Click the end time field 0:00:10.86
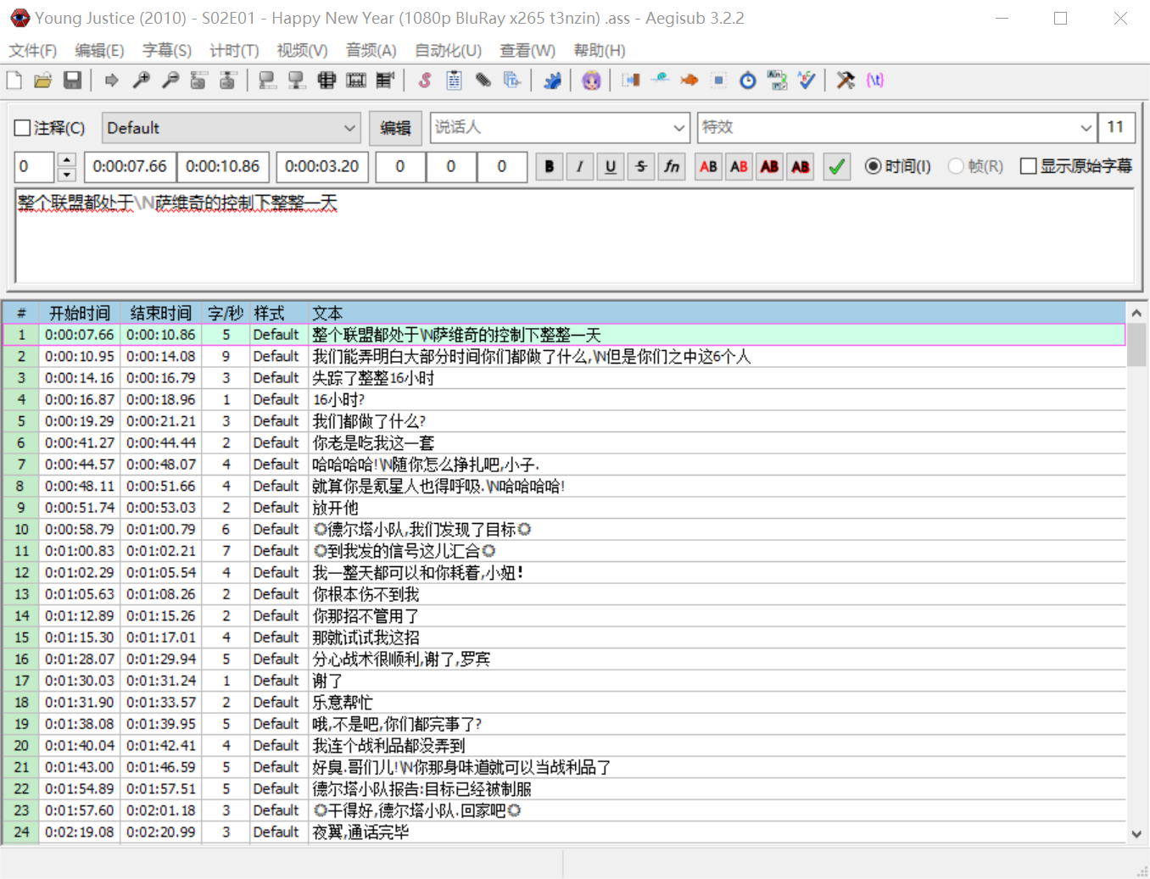The image size is (1150, 879). (223, 167)
